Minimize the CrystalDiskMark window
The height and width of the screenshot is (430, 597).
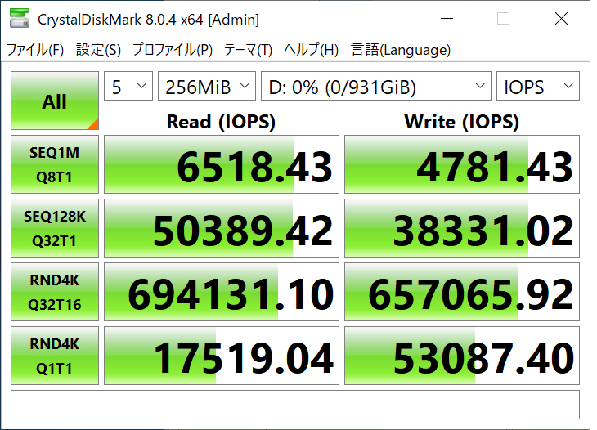447,18
